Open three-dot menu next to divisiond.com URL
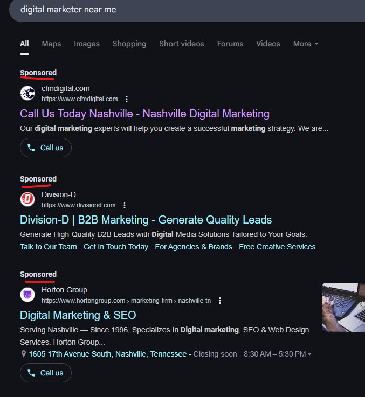365x397 pixels. (125, 205)
